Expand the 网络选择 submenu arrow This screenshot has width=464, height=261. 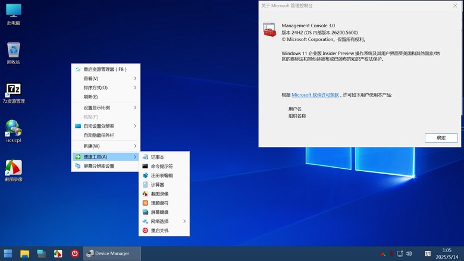(184, 221)
